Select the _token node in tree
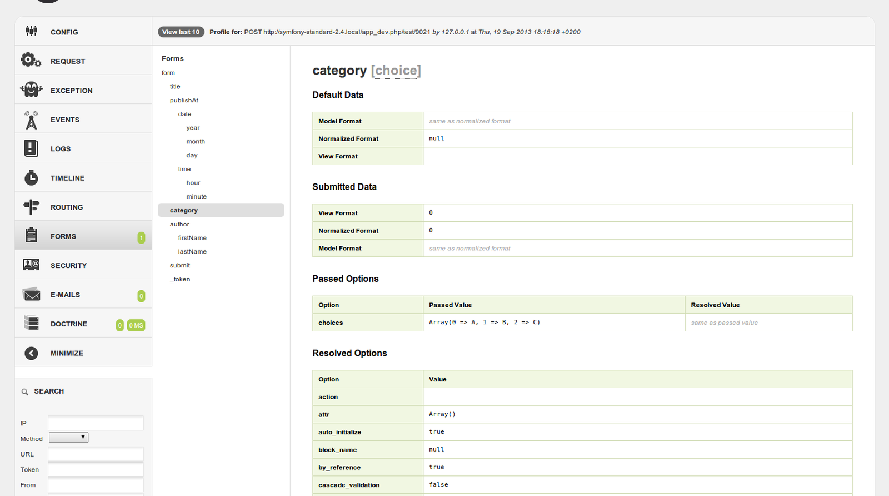 pyautogui.click(x=180, y=280)
